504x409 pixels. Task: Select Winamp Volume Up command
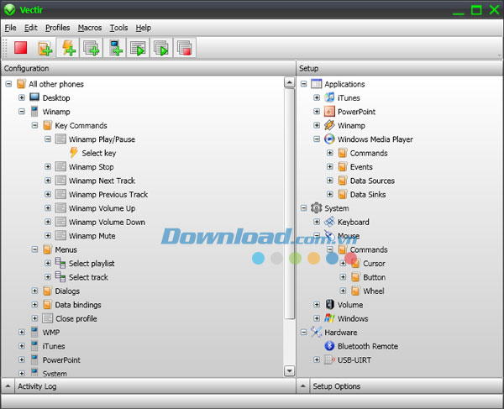[102, 208]
